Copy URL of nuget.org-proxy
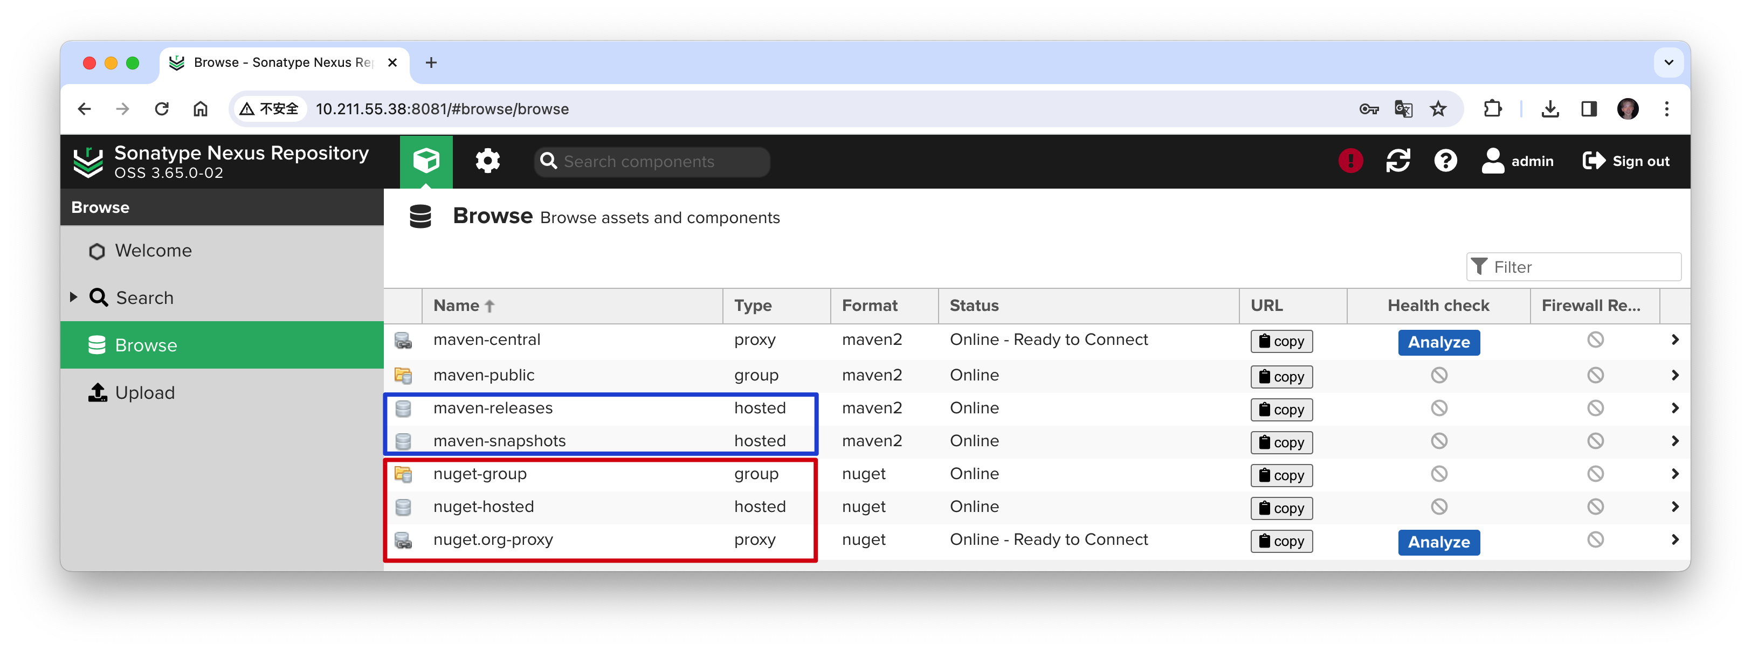Image resolution: width=1751 pixels, height=651 pixels. [x=1281, y=541]
